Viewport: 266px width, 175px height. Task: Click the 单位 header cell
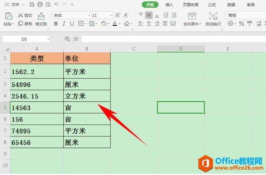87,58
